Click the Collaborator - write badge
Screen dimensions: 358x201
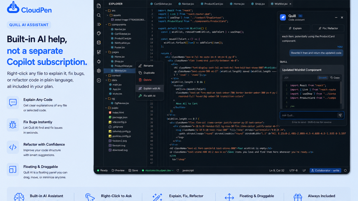325,171
